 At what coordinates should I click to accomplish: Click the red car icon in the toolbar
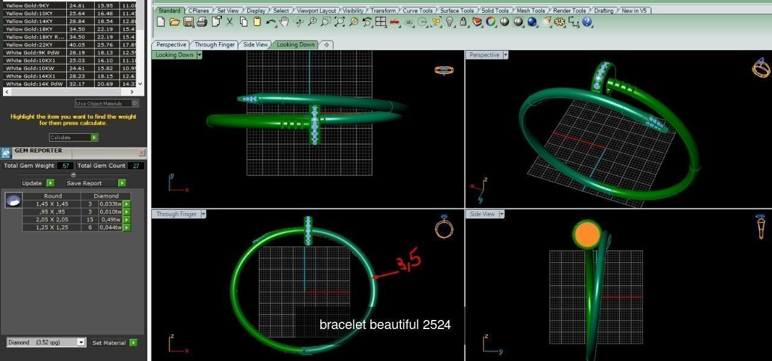pos(394,22)
